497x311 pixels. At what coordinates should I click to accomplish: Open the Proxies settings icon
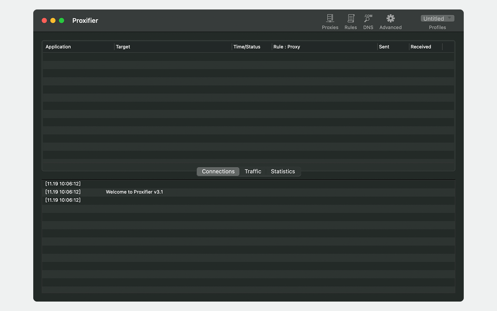[x=330, y=18]
